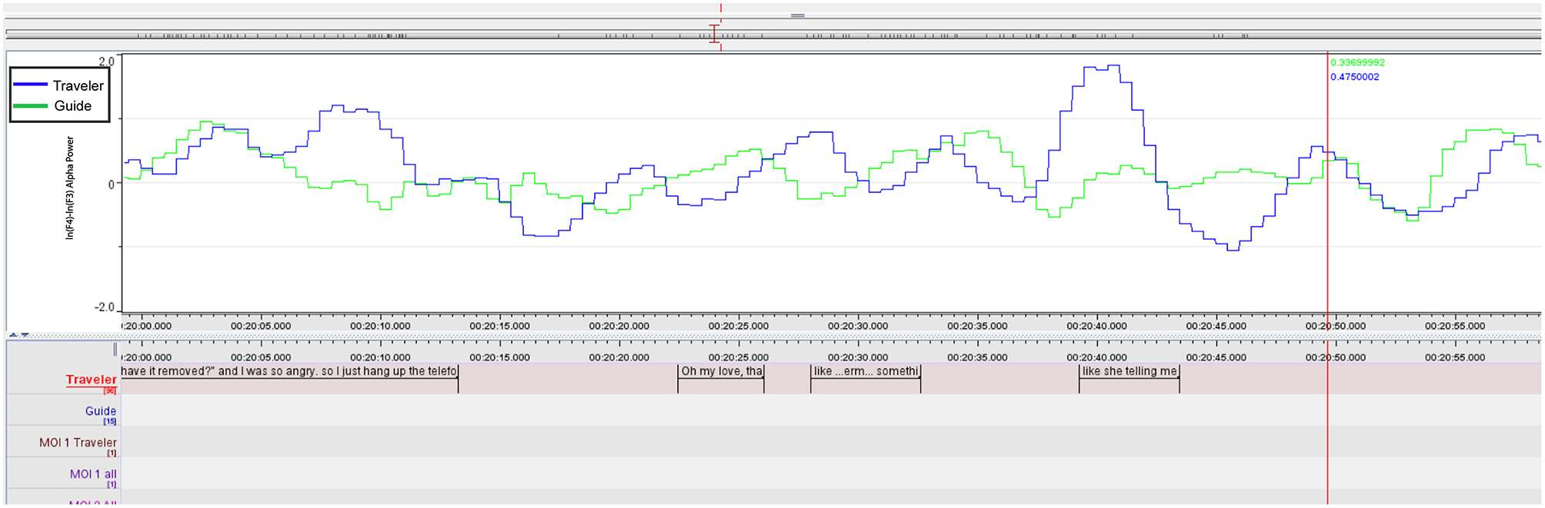Select annotation 'like she telling me'
The image size is (1545, 508).
coord(1129,372)
